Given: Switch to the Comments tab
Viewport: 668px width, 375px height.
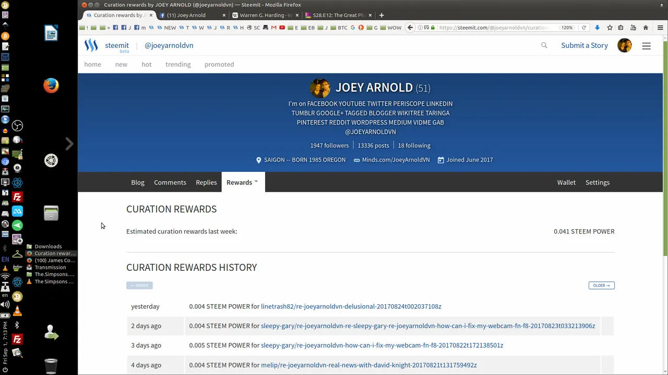Looking at the screenshot, I should pos(170,182).
